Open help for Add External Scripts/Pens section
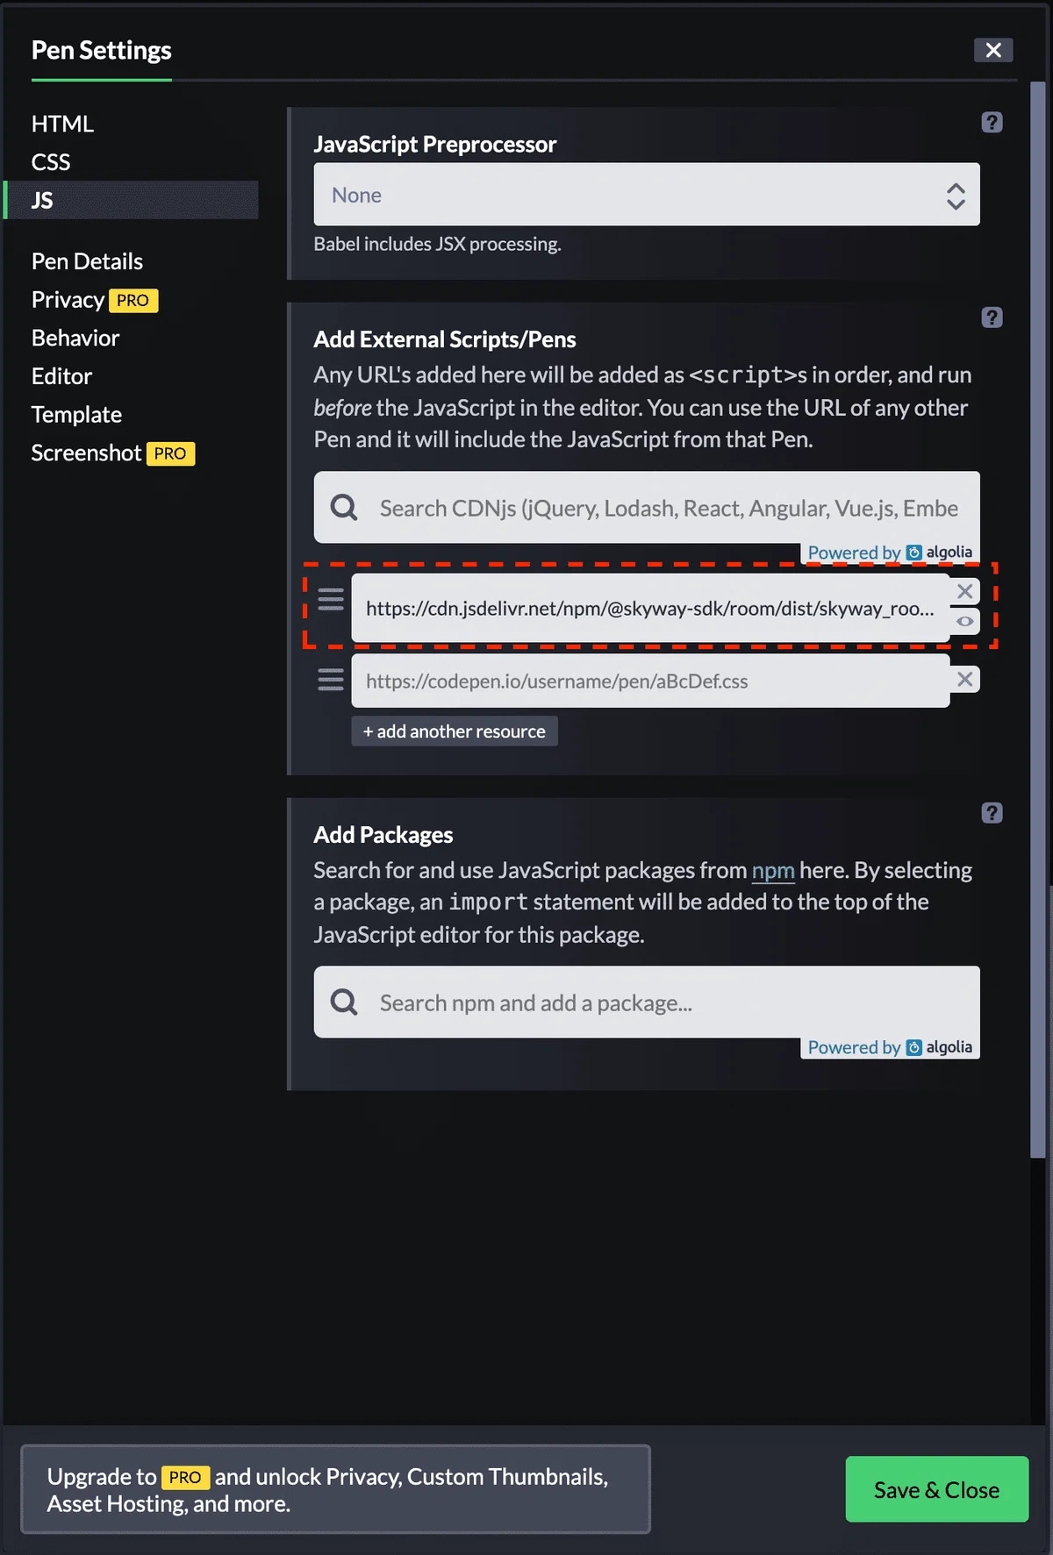1053x1555 pixels. [x=992, y=317]
